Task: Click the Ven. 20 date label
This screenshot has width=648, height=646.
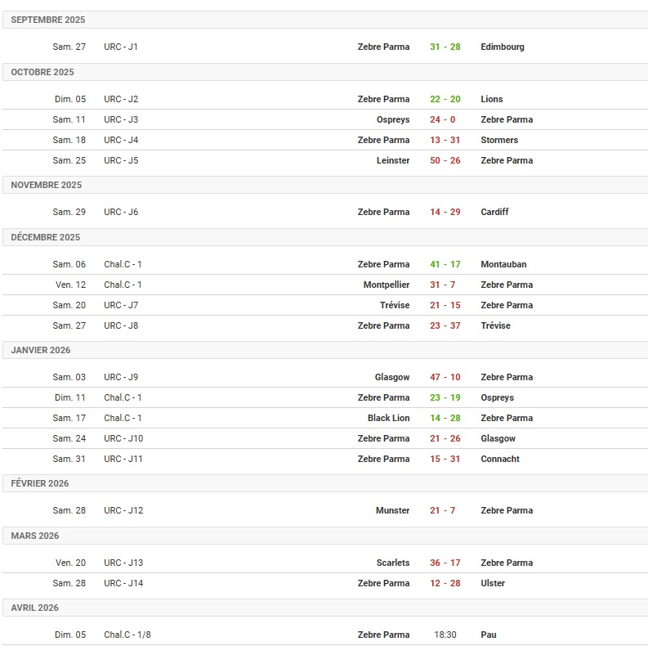Action: pos(70,563)
